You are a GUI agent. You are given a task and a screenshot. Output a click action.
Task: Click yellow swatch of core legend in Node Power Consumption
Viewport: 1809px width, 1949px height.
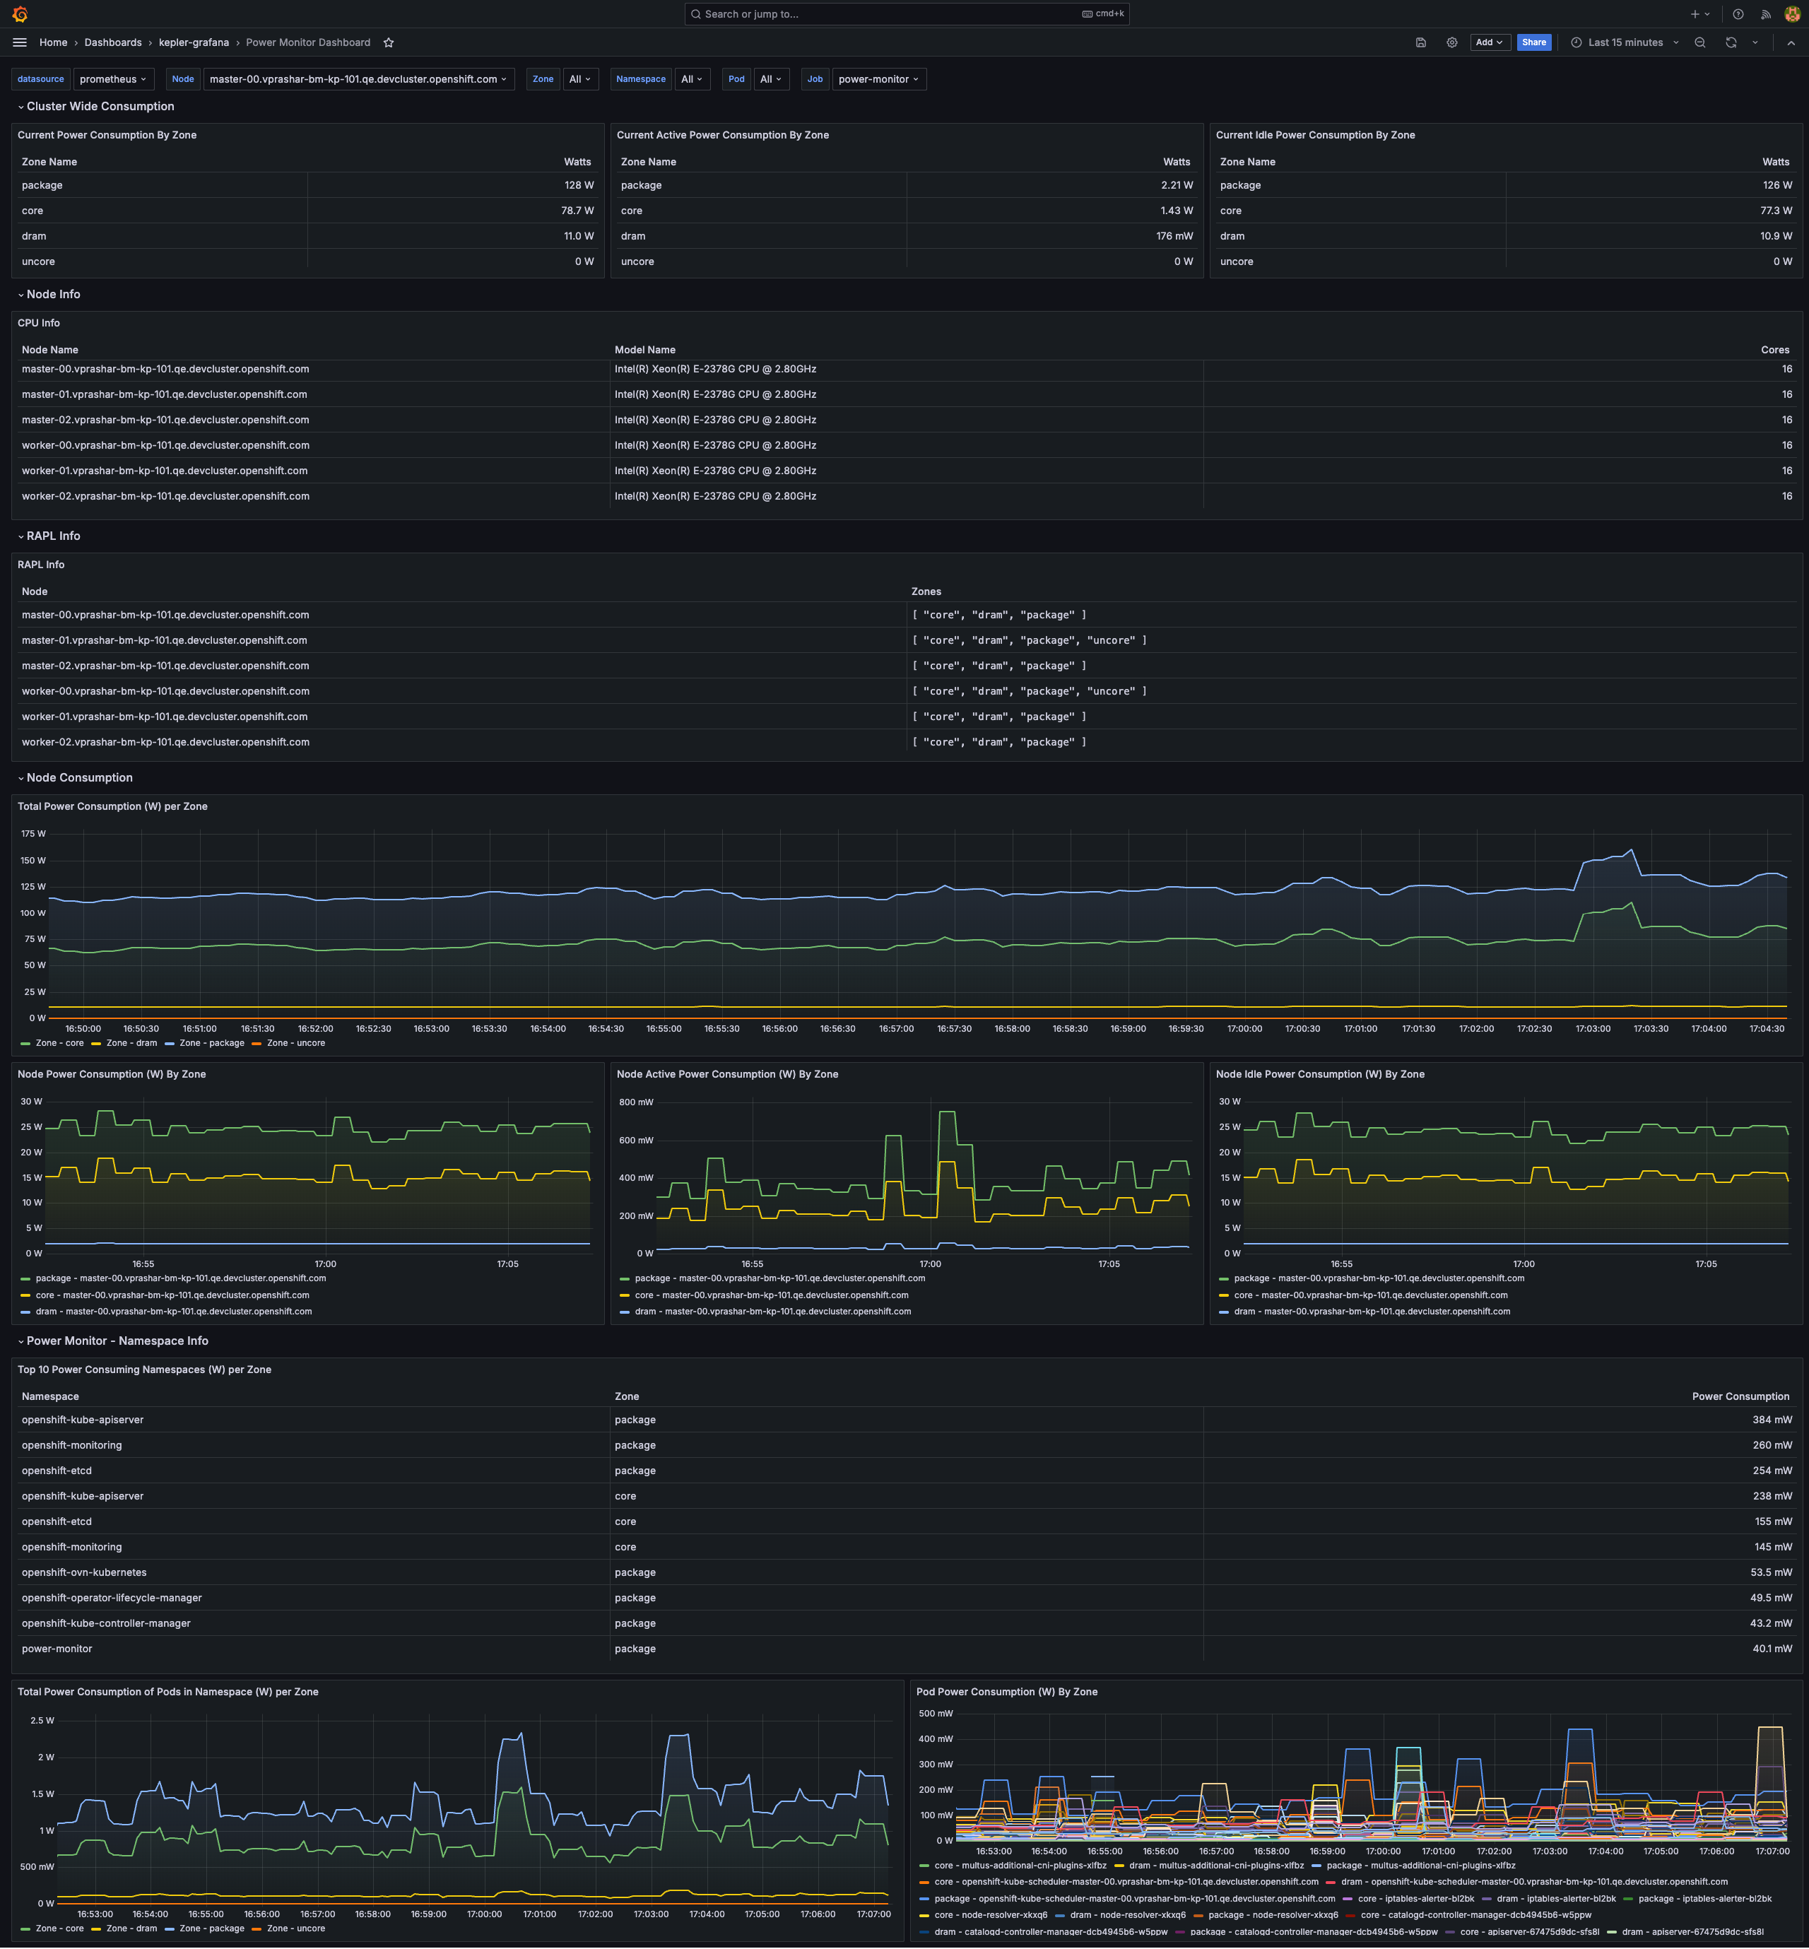pyautogui.click(x=25, y=1295)
